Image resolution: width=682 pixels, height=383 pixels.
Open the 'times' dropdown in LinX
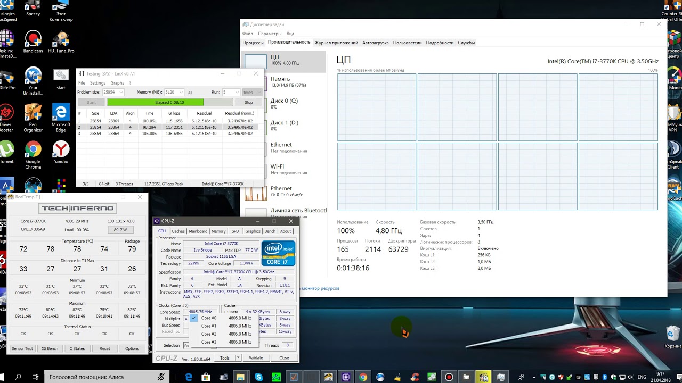[252, 92]
